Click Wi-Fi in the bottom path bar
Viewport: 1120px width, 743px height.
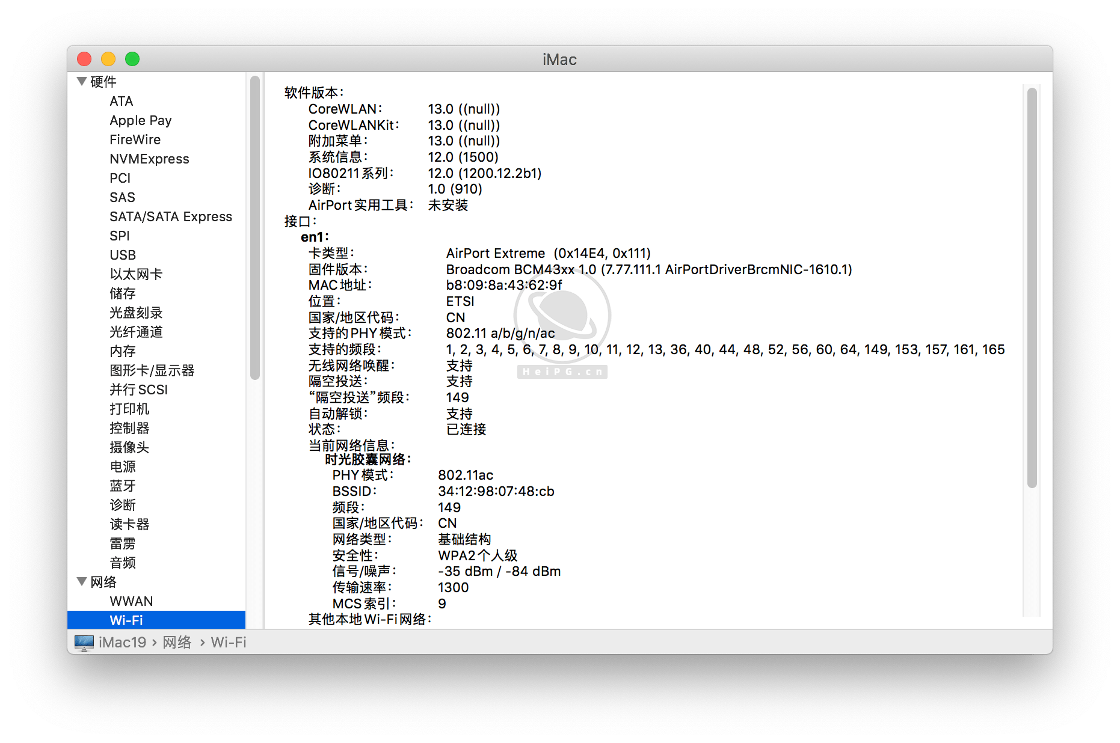coord(229,643)
